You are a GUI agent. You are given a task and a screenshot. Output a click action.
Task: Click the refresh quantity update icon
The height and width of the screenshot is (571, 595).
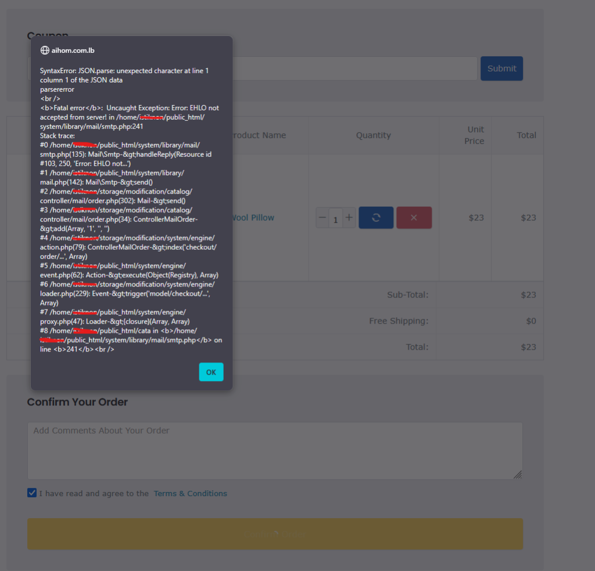(376, 217)
